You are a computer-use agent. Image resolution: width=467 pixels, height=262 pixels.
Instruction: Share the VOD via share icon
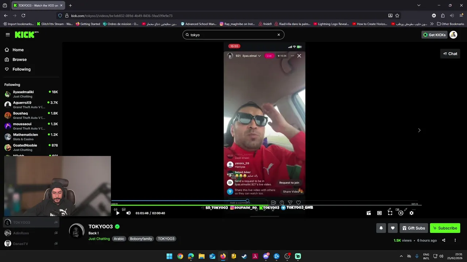coord(444,240)
